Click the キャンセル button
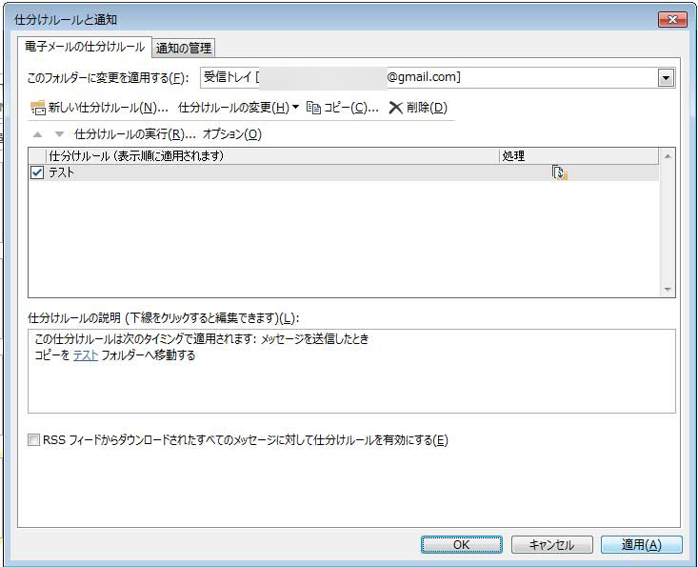Screen dimensions: 698x567 click(x=551, y=545)
